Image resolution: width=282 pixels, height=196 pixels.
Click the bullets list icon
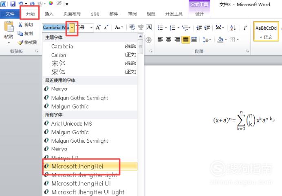[160, 28]
